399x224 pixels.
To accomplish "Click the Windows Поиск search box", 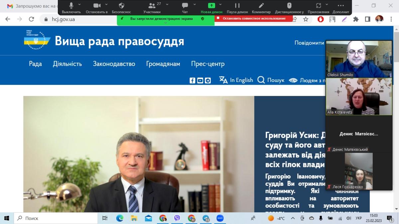I will click(x=56, y=218).
